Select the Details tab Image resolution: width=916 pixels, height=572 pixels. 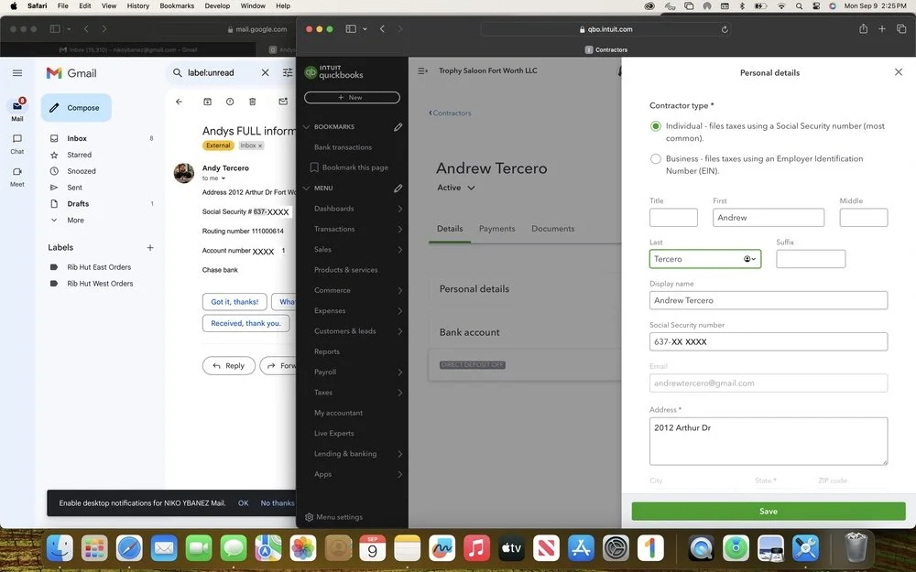click(x=450, y=229)
